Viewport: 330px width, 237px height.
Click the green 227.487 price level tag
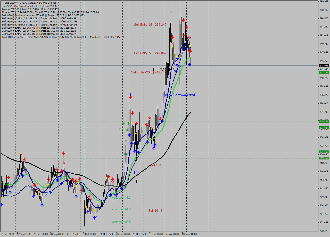[324, 128]
